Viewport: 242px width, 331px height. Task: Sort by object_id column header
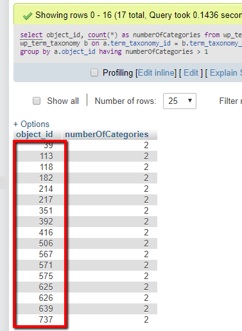tap(35, 135)
